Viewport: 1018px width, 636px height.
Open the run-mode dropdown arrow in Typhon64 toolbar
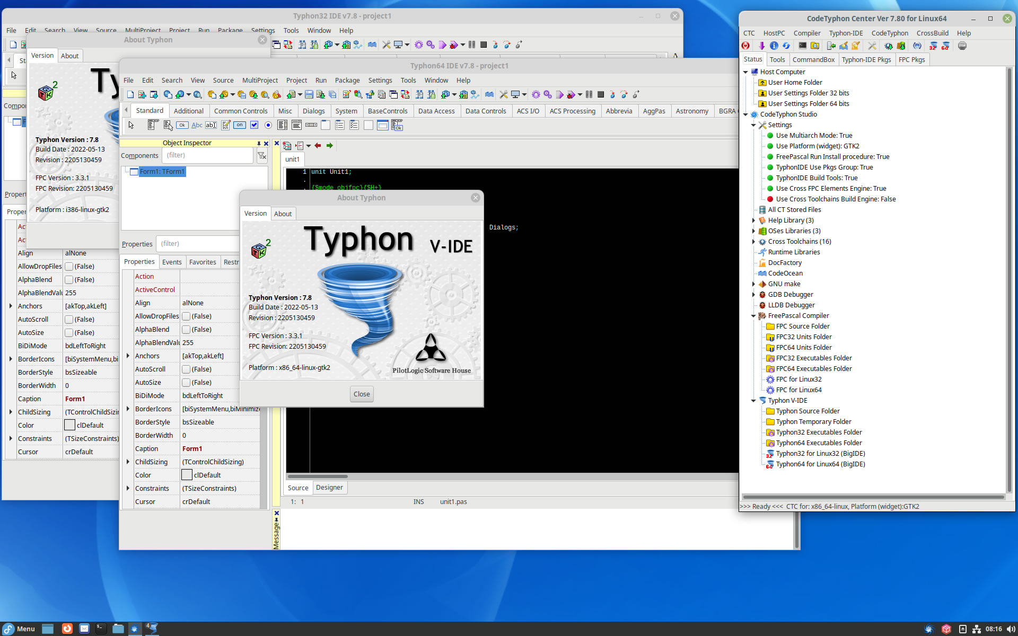[x=580, y=94]
